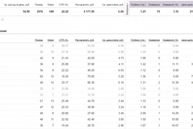Click the CTR value 21.43
The image size is (193, 129).
coord(65,58)
